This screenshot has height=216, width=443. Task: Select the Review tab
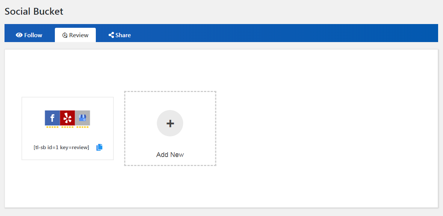coord(75,35)
